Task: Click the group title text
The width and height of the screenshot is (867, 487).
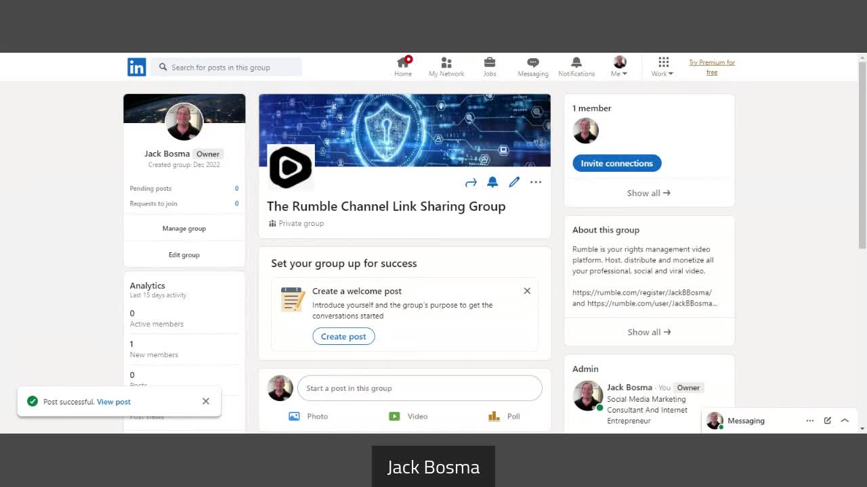Action: coord(386,206)
